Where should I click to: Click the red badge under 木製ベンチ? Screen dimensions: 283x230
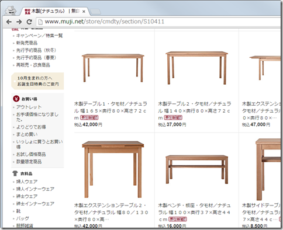coord(178,219)
